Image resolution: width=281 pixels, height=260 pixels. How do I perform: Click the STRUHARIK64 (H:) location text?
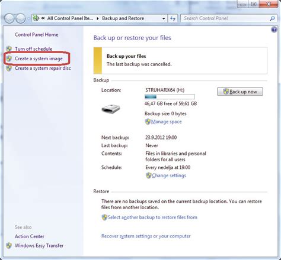click(x=165, y=90)
